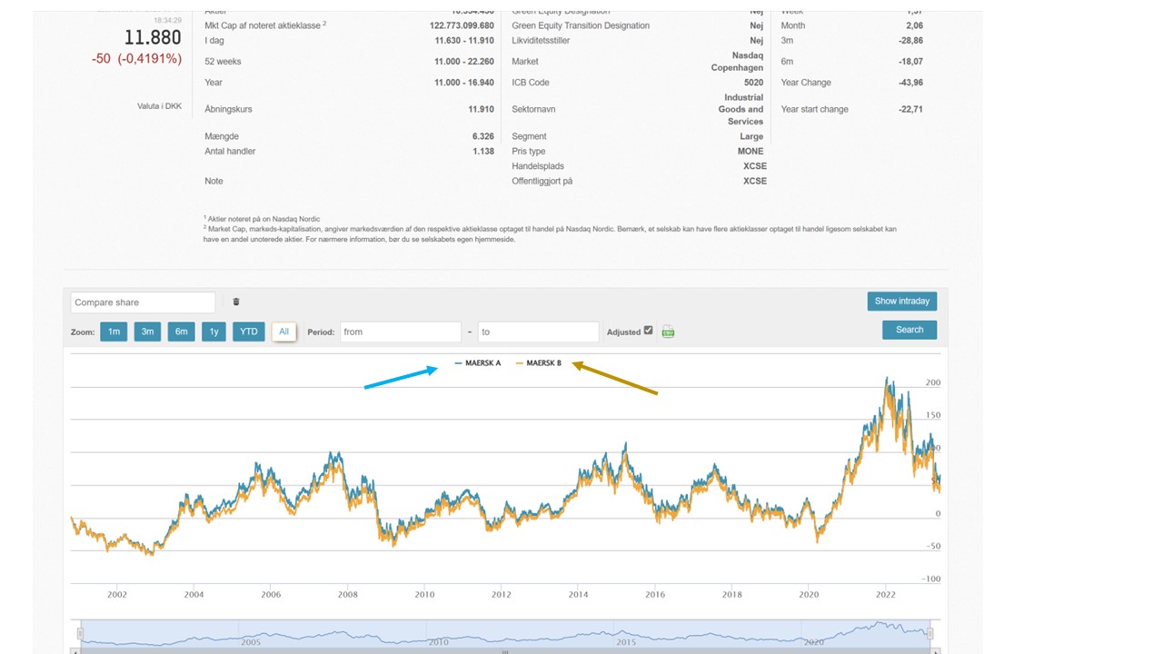Image resolution: width=1163 pixels, height=654 pixels.
Task: Select the All zoom range
Action: tap(283, 332)
